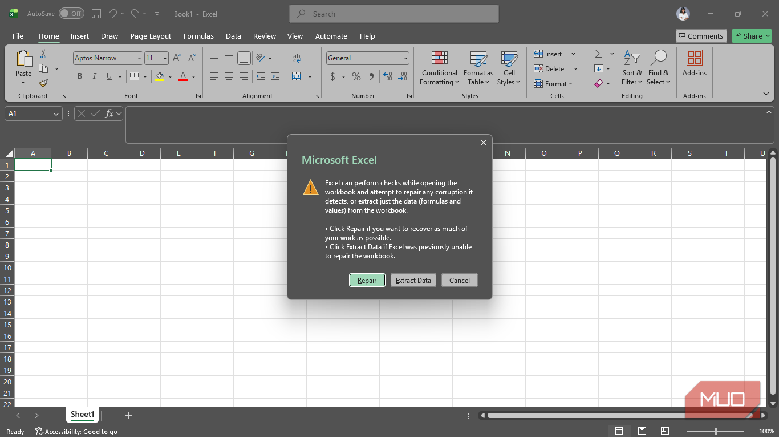The height and width of the screenshot is (438, 779).
Task: Click the Clear eraser icon
Action: (599, 83)
